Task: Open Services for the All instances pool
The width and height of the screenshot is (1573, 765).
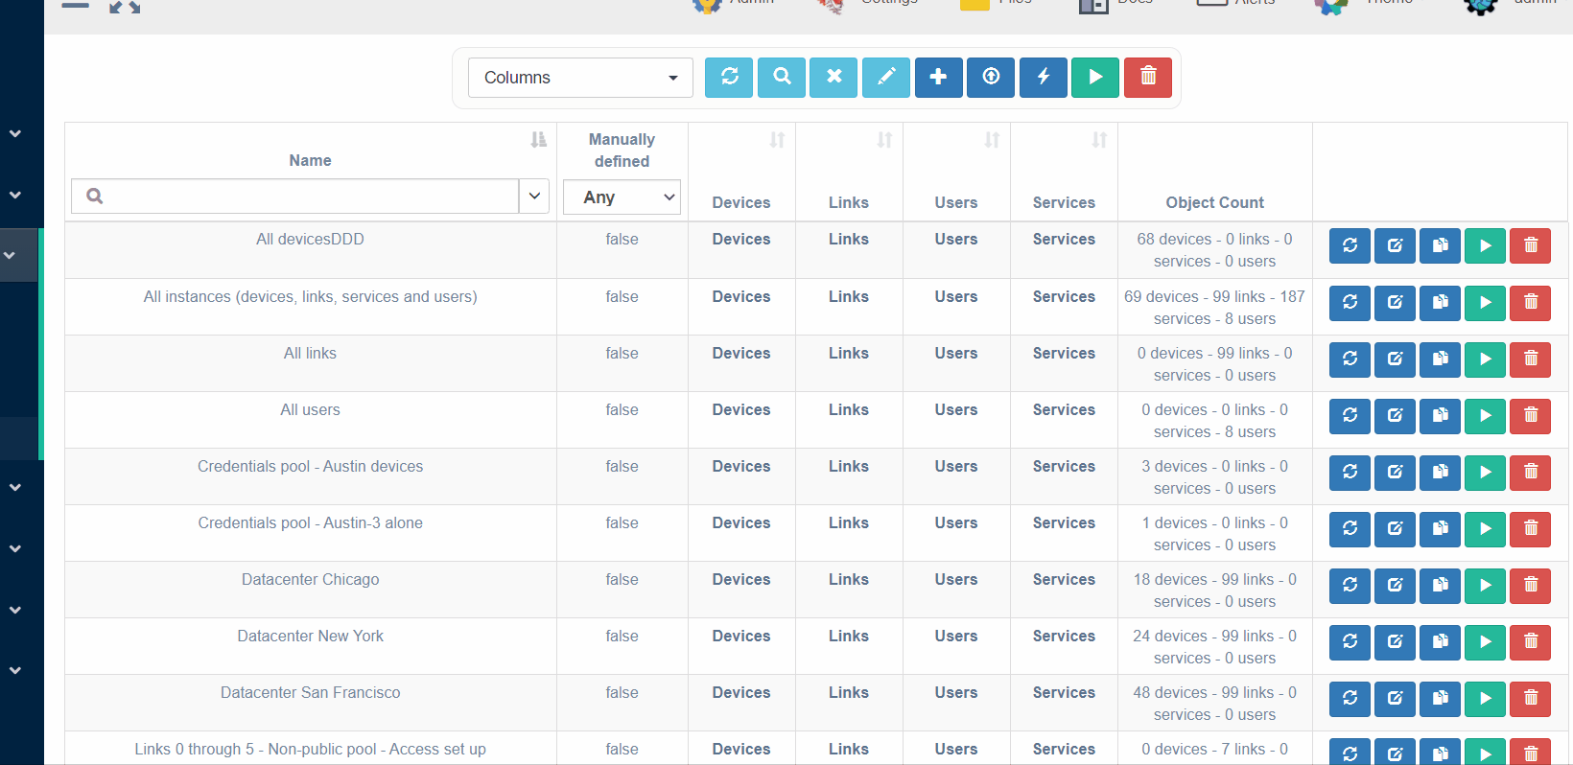Action: click(x=1064, y=297)
